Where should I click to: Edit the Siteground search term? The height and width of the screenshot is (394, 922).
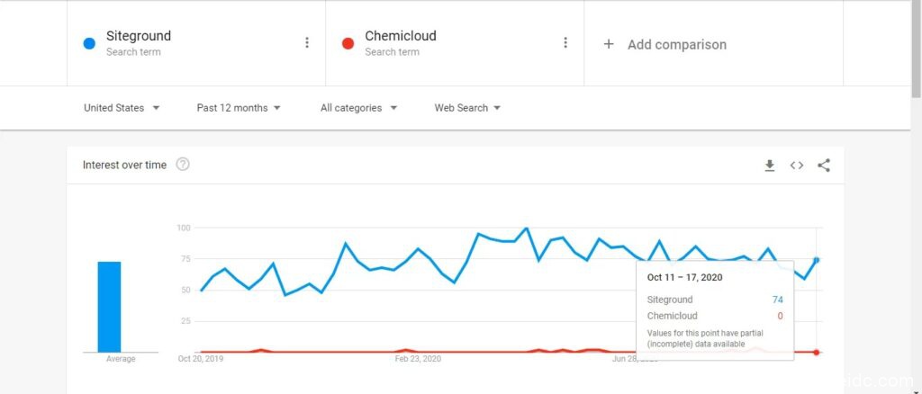tap(139, 37)
